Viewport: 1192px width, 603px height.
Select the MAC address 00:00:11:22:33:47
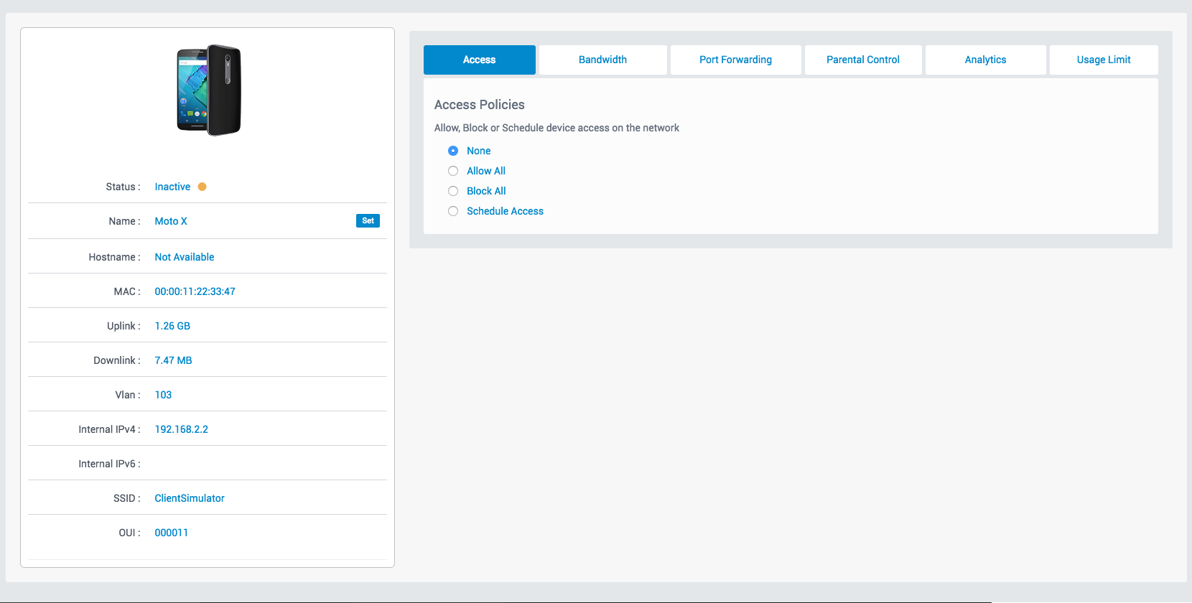(195, 291)
